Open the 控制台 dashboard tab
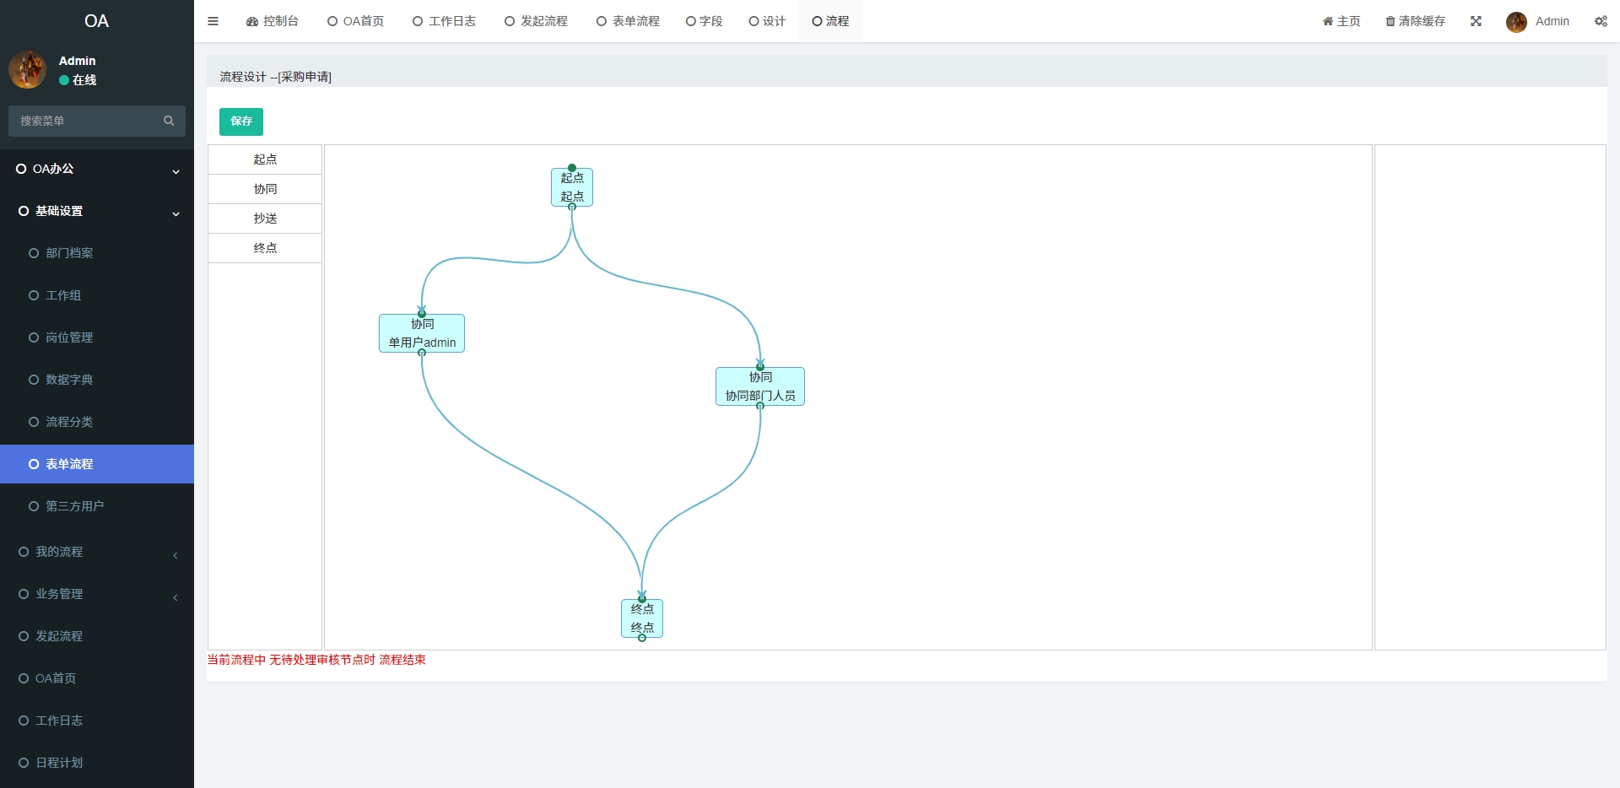The width and height of the screenshot is (1620, 788). [272, 21]
